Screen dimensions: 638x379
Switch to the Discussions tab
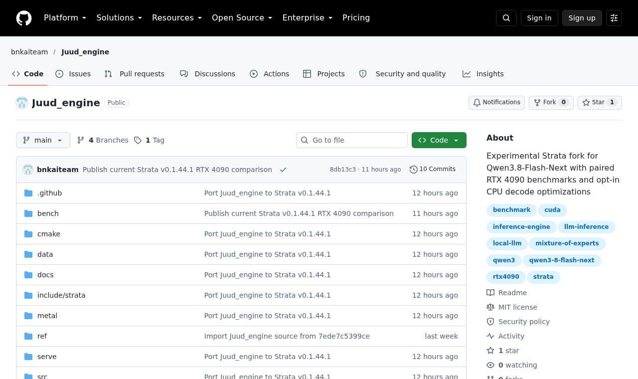click(207, 74)
